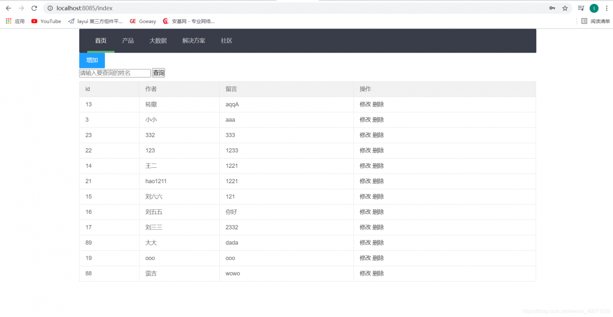Click 删除 in the hao1211 row
Screen dimensions: 613x317
tap(378, 181)
